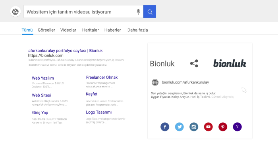Open the Twitter social icon
Image resolution: width=278 pixels, height=156 pixels.
pos(180,127)
